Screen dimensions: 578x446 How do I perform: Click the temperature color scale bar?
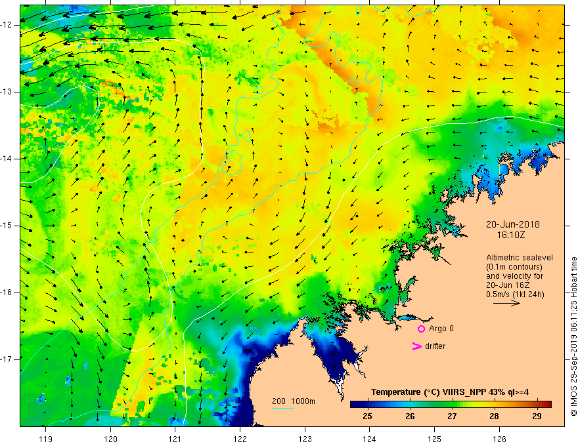[451, 404]
